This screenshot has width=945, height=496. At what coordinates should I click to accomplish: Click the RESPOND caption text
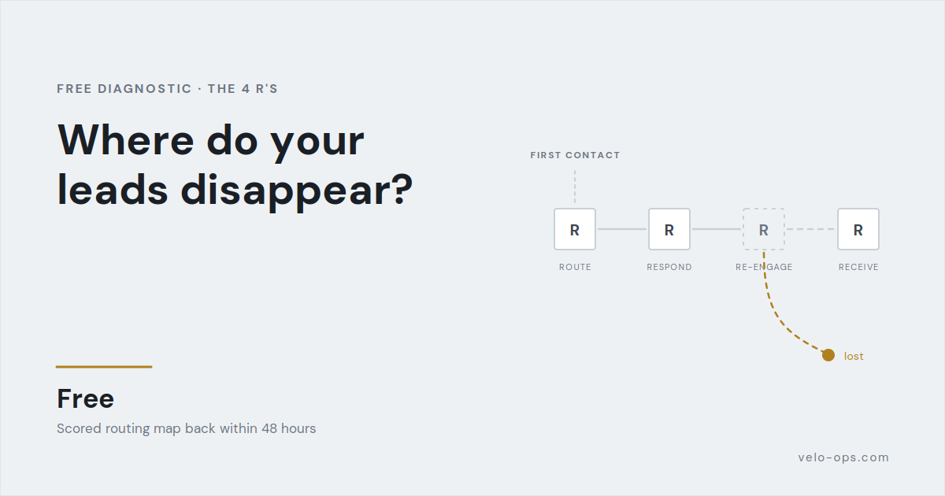(x=669, y=267)
